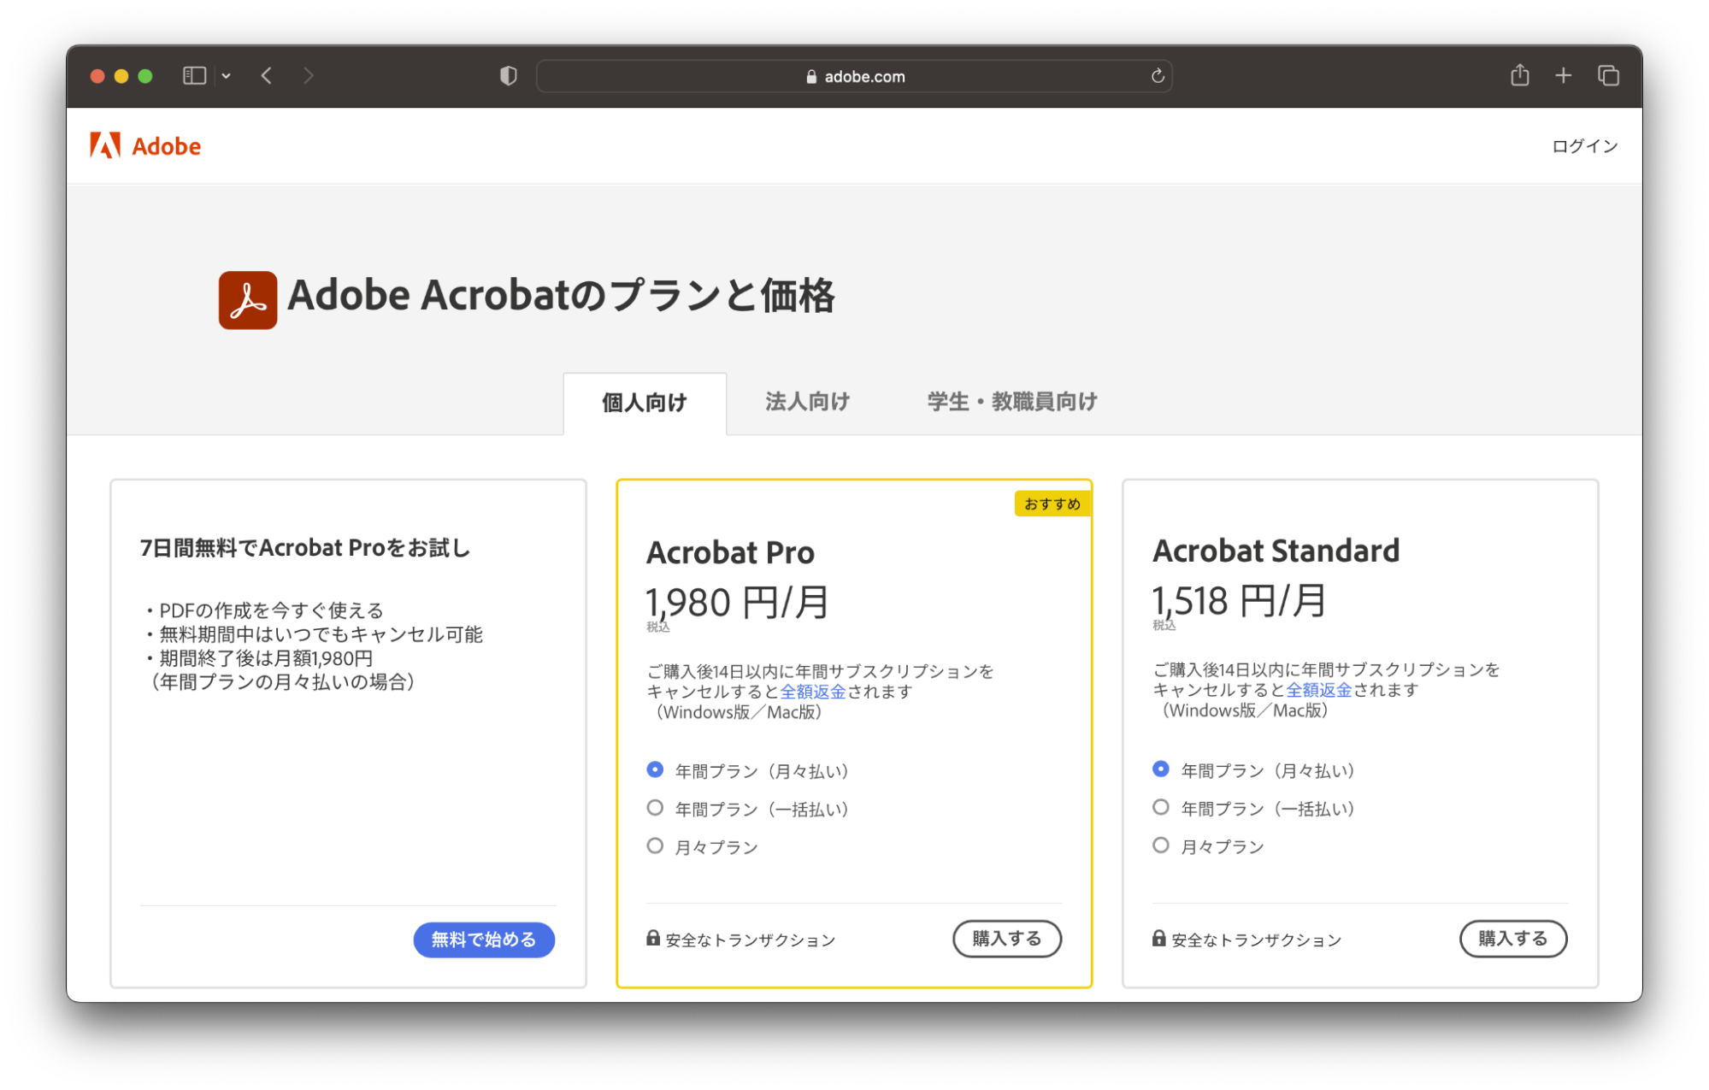Click 7日間無料でAcrobat Proをお試し heading
This screenshot has width=1709, height=1090.
[305, 548]
